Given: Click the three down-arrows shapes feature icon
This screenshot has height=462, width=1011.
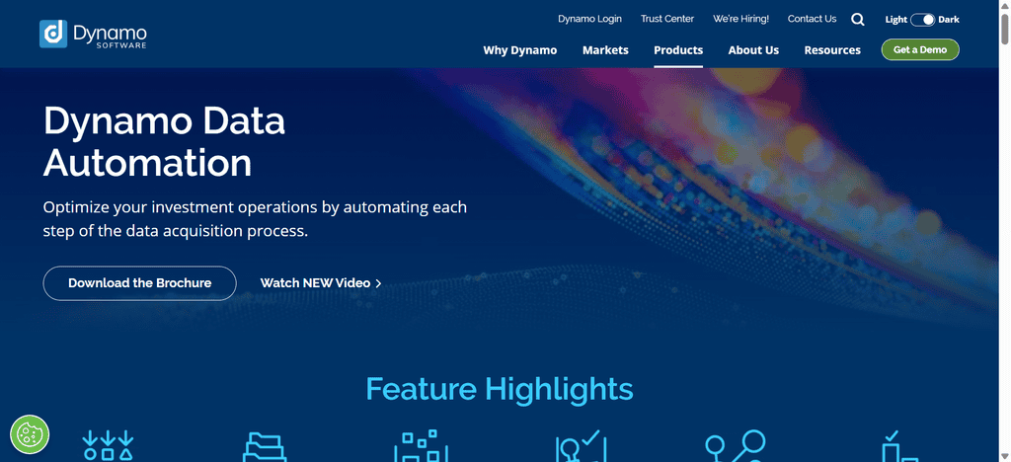Looking at the screenshot, I should (x=108, y=446).
